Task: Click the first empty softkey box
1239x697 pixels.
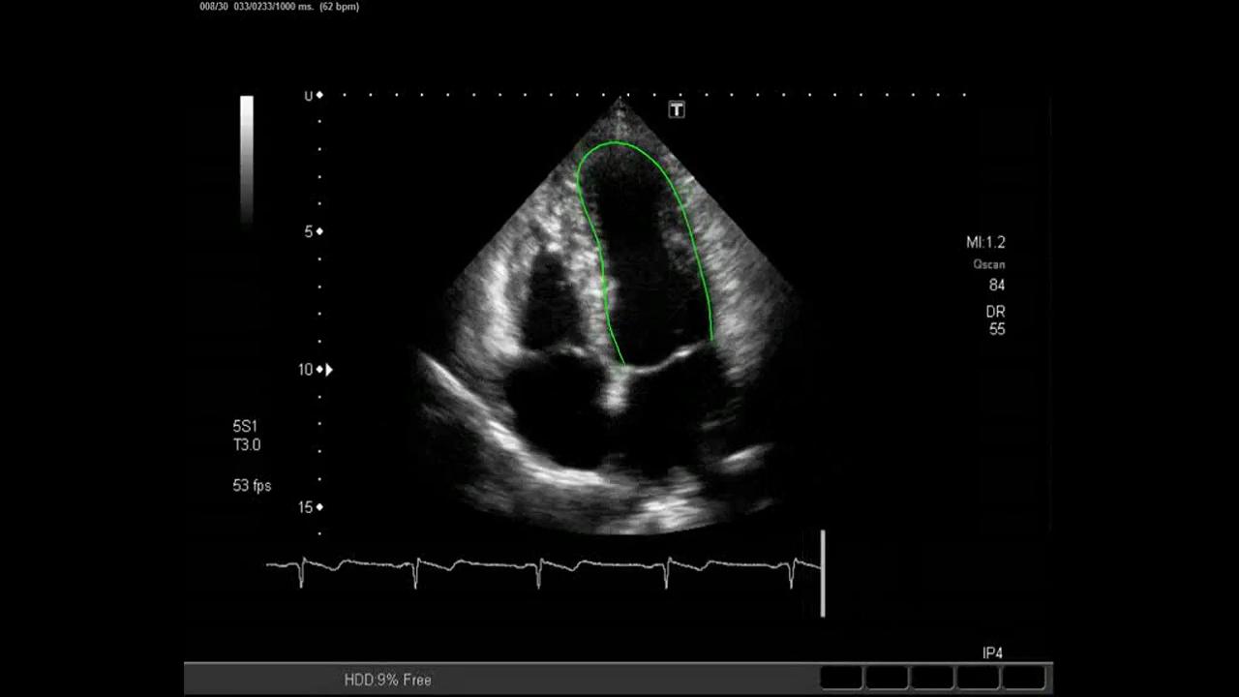Action: tap(841, 678)
